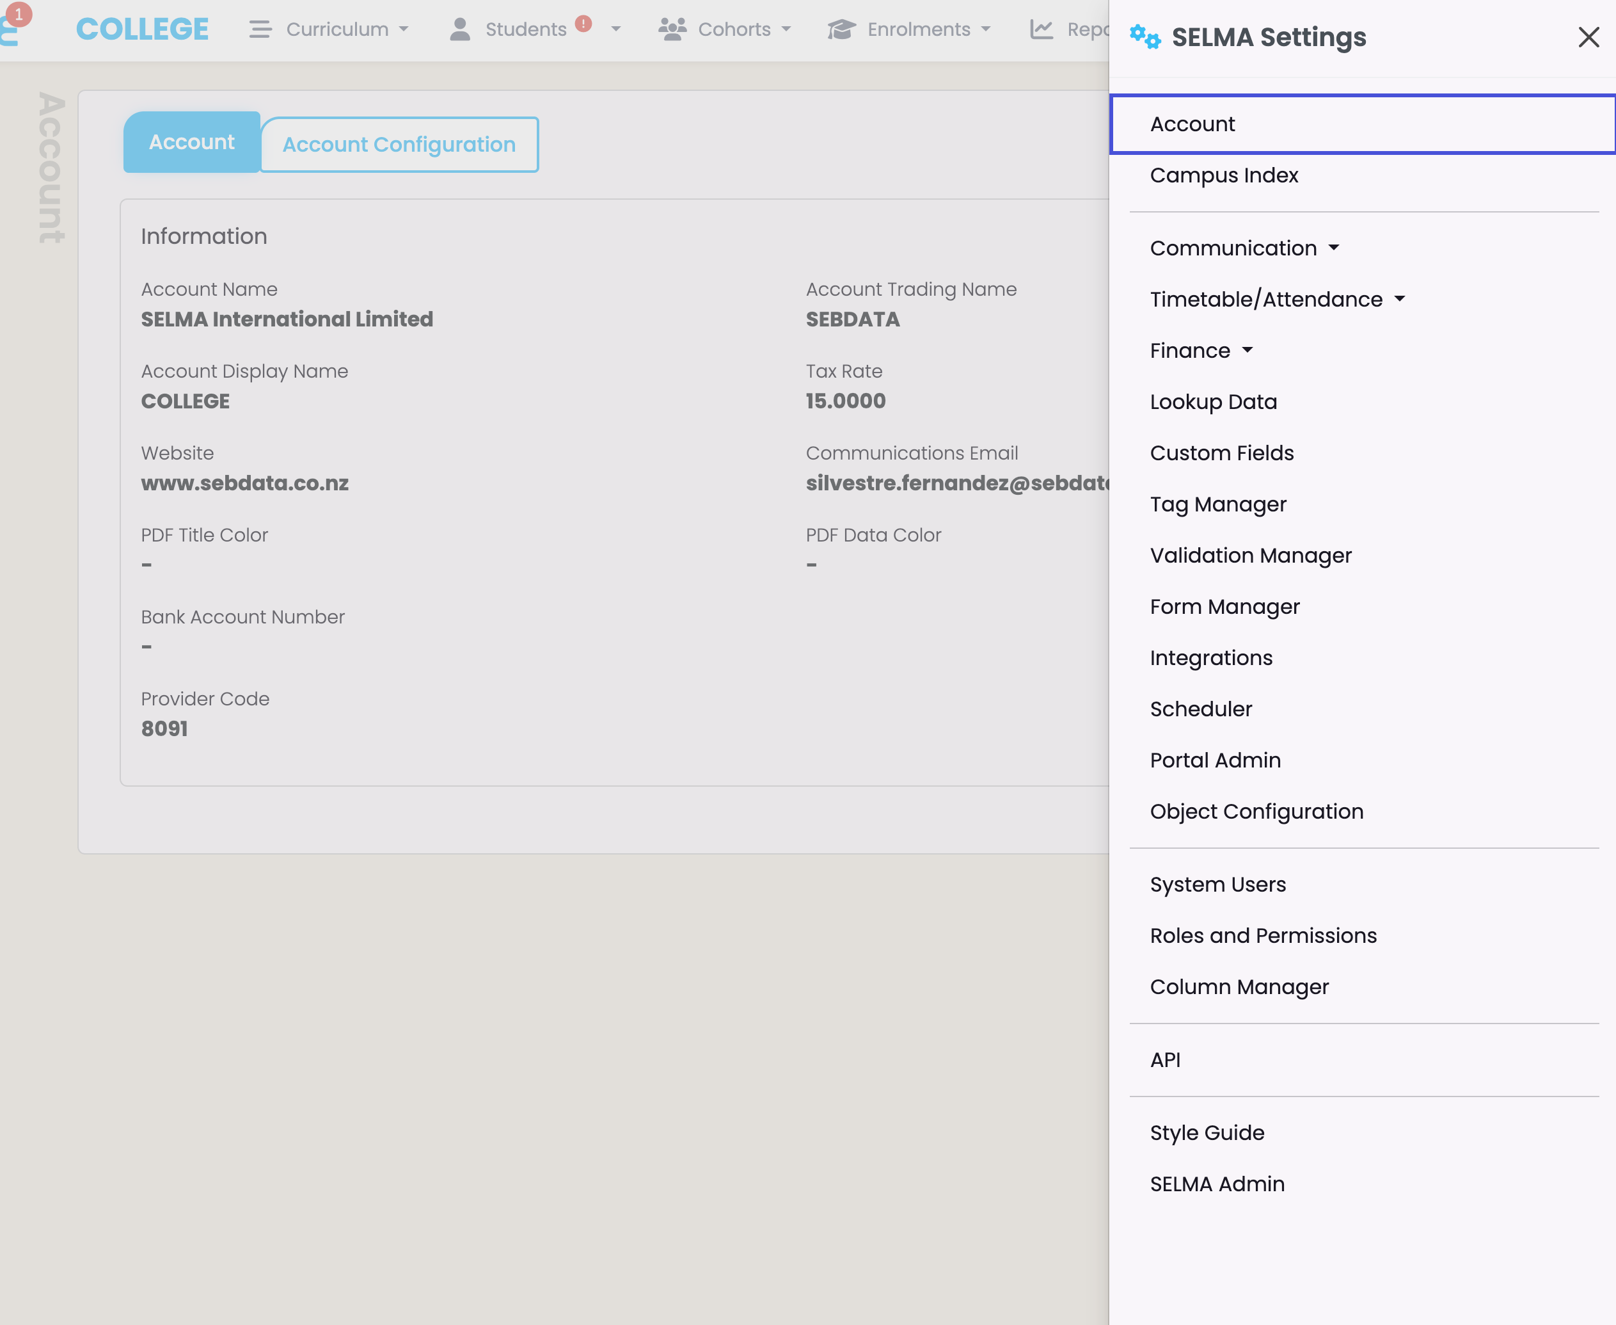This screenshot has width=1616, height=1325.
Task: Open the Style Guide link
Action: (x=1207, y=1133)
